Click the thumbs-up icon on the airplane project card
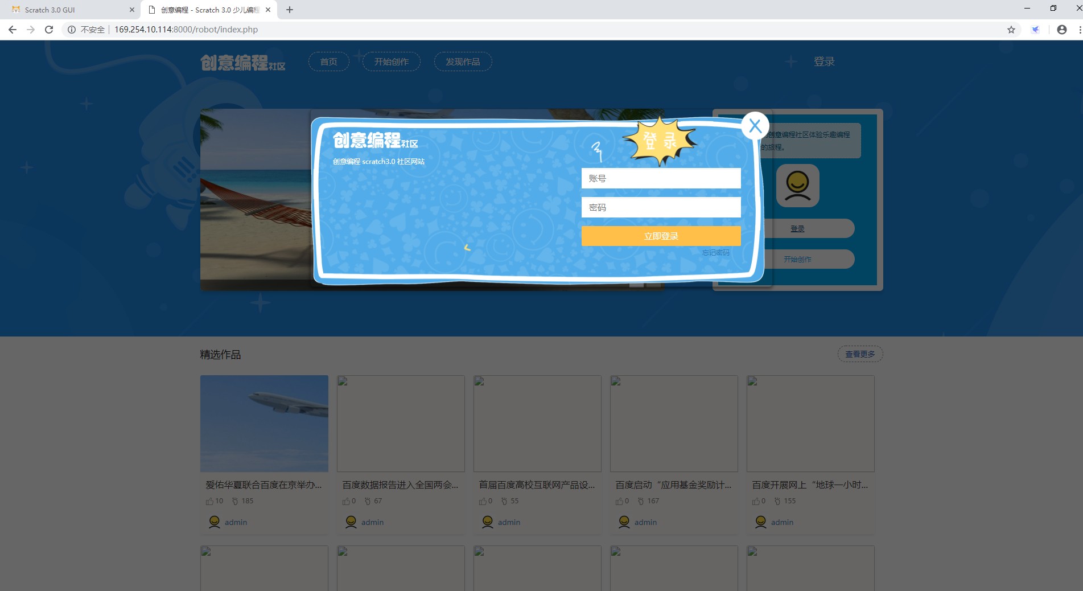The height and width of the screenshot is (591, 1083). [x=209, y=500]
